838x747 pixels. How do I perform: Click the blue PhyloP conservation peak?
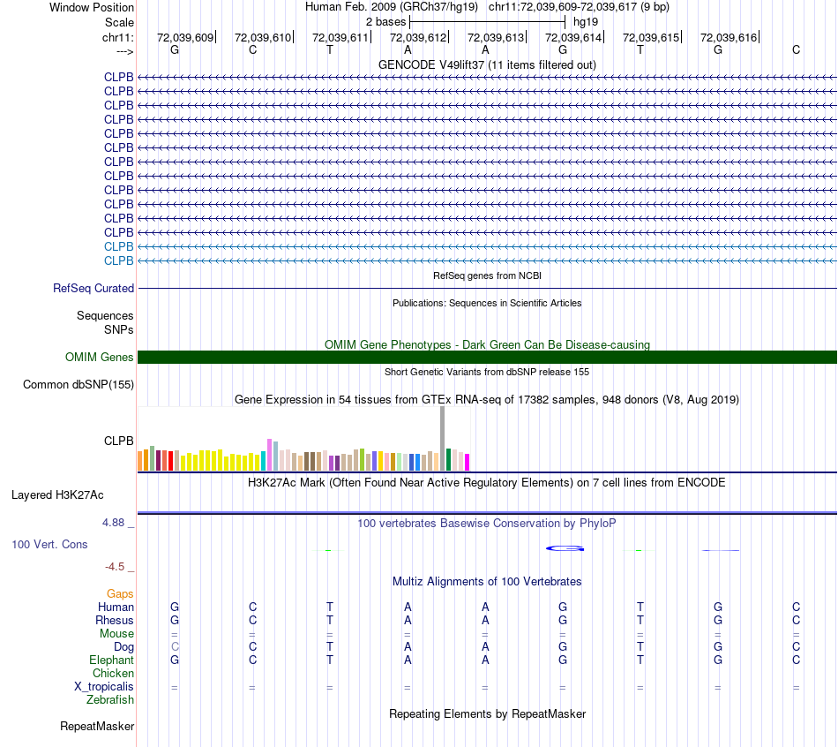pyautogui.click(x=565, y=548)
